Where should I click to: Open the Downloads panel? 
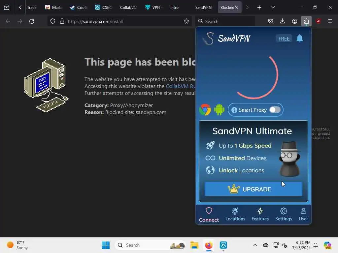(x=283, y=21)
